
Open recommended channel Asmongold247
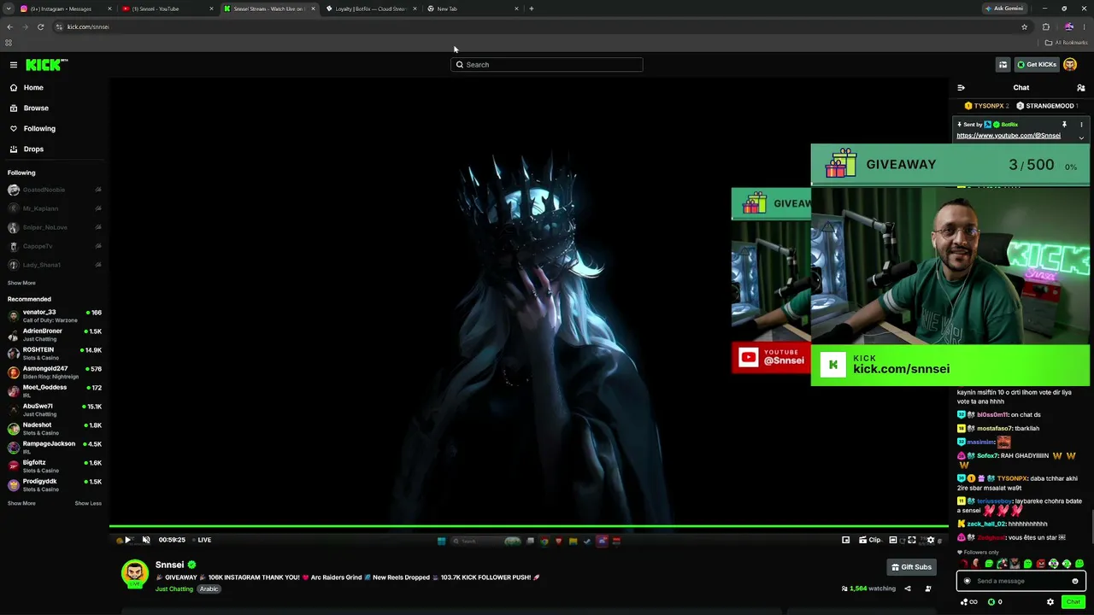(x=55, y=372)
